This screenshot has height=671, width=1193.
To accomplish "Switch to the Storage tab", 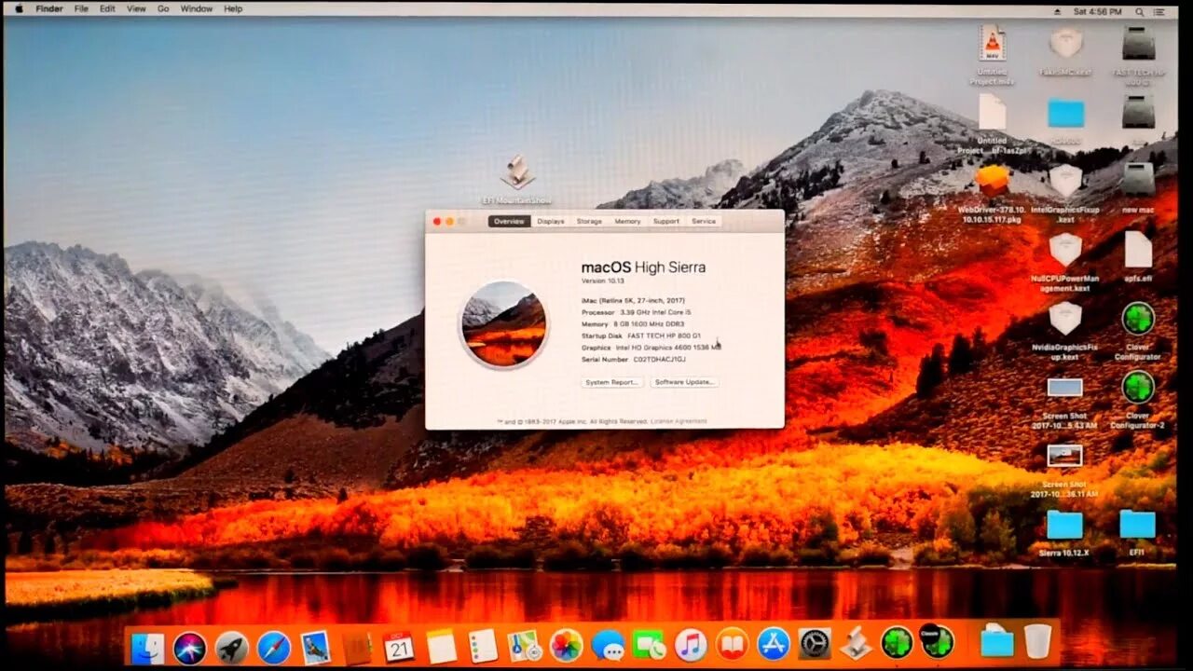I will 589,221.
